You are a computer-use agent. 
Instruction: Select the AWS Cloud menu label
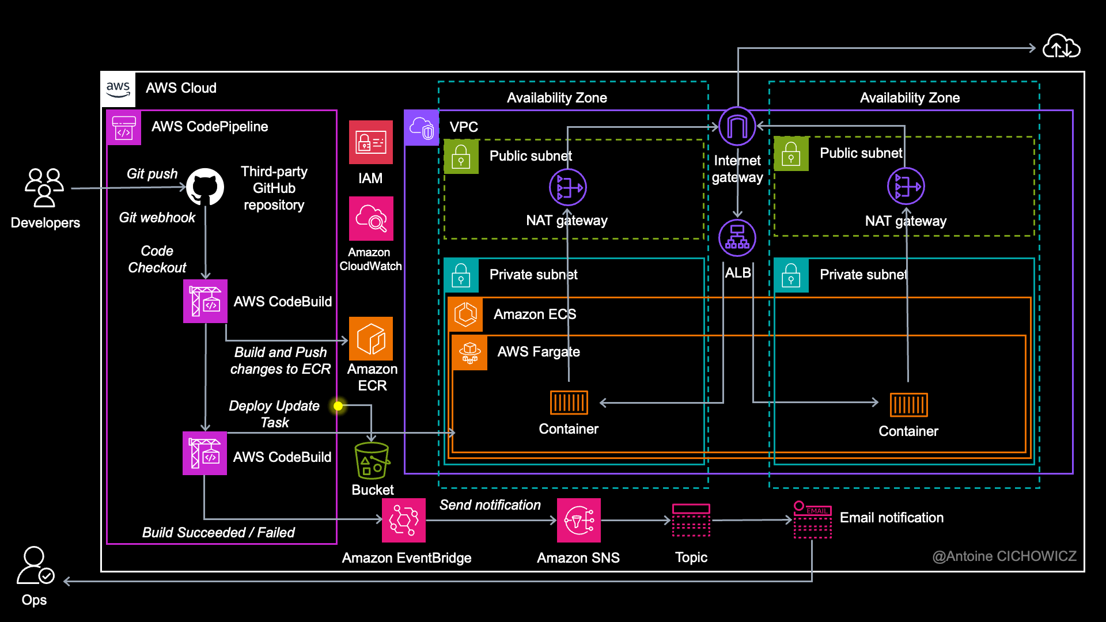175,85
